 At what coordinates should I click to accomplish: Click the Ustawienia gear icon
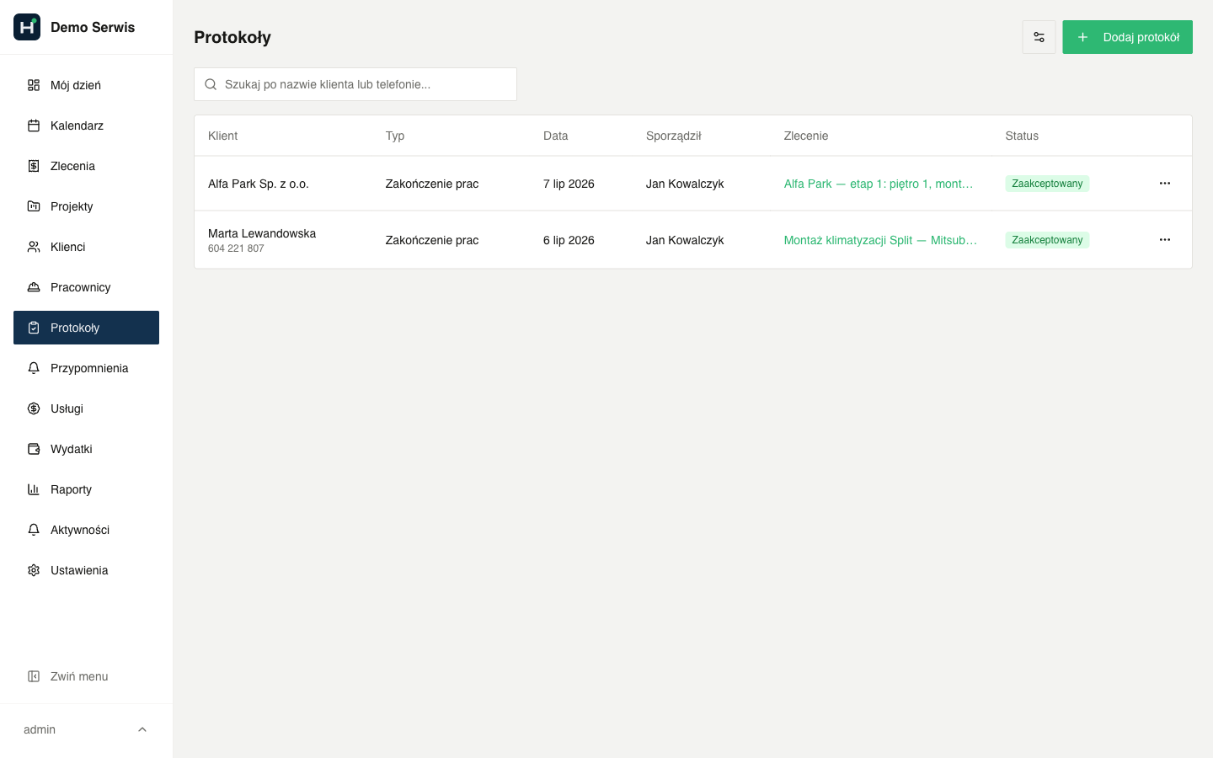[34, 570]
